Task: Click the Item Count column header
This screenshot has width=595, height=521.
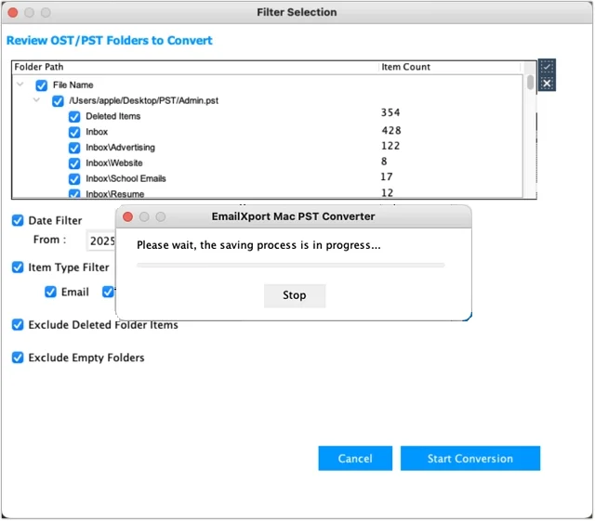Action: click(x=450, y=67)
